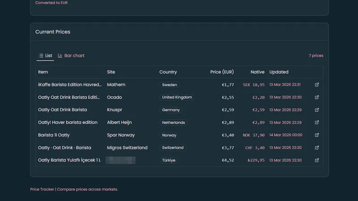Click the €3,40 price
Image resolution: width=358 pixels, height=201 pixels.
[228, 135]
